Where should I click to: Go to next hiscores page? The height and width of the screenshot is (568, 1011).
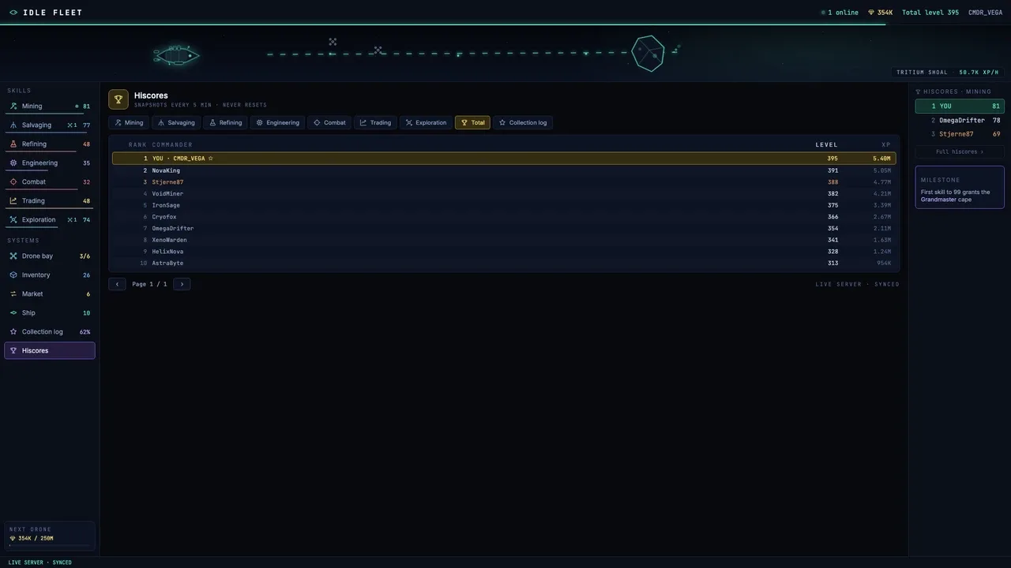[x=182, y=284]
